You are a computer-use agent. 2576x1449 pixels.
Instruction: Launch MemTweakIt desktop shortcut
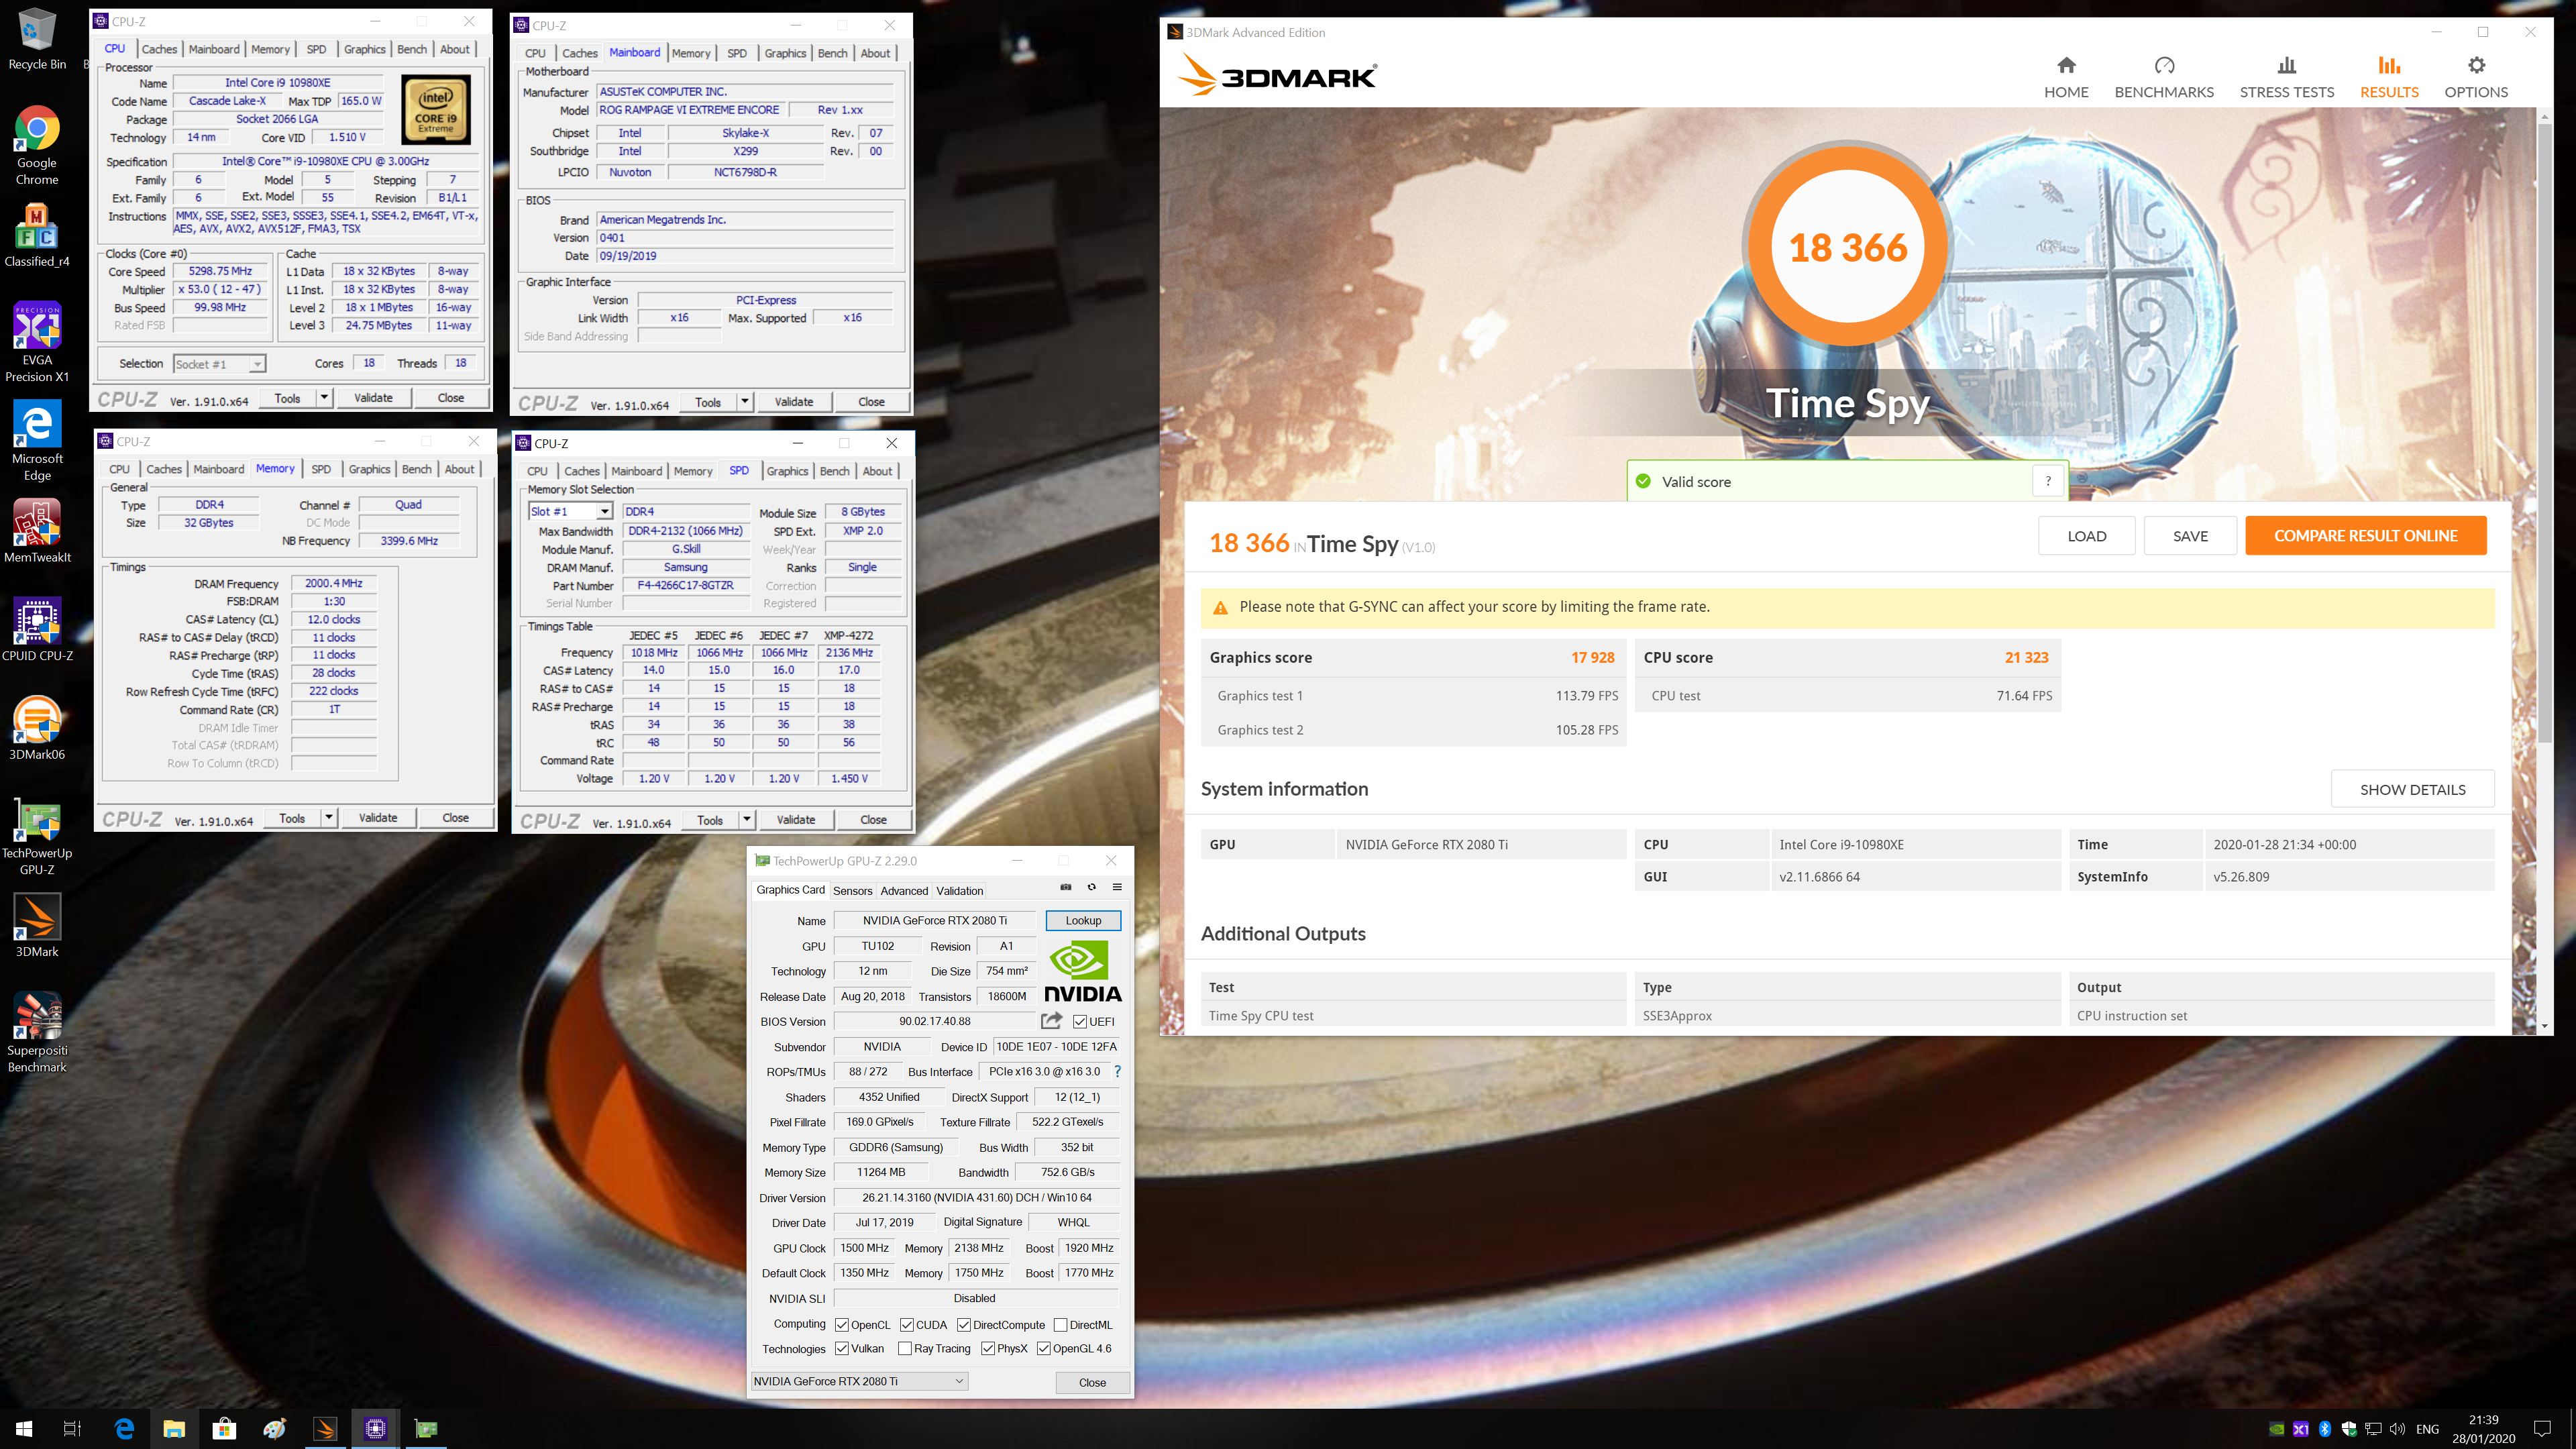point(37,532)
